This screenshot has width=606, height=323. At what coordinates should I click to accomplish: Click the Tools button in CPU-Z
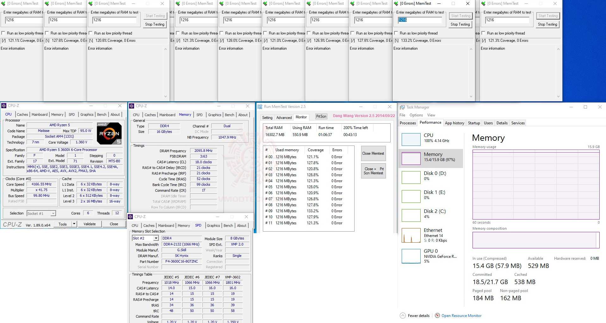[x=63, y=224]
